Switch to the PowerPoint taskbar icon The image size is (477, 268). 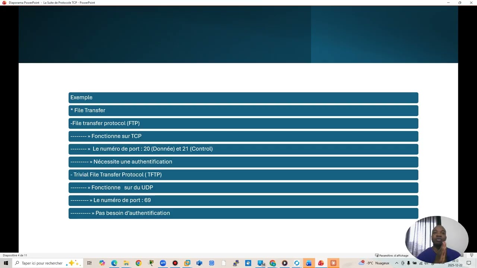pyautogui.click(x=321, y=263)
